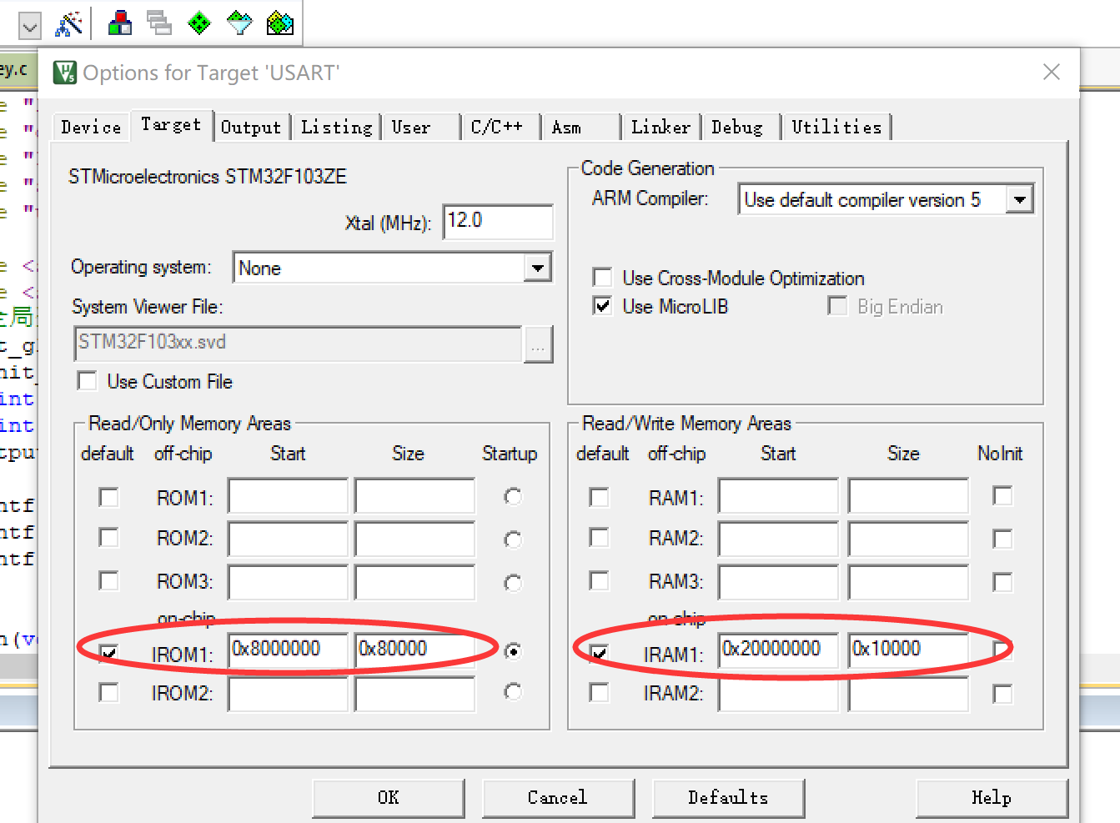Enable NoInit for IRAM2
Viewport: 1120px width, 823px height.
[1002, 694]
